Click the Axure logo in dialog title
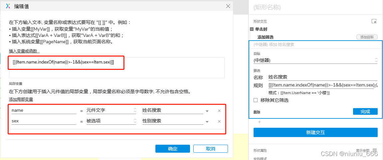 coord(8,6)
